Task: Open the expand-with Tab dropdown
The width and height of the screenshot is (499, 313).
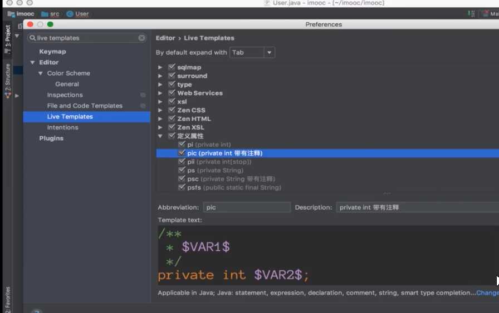Action: pos(252,52)
